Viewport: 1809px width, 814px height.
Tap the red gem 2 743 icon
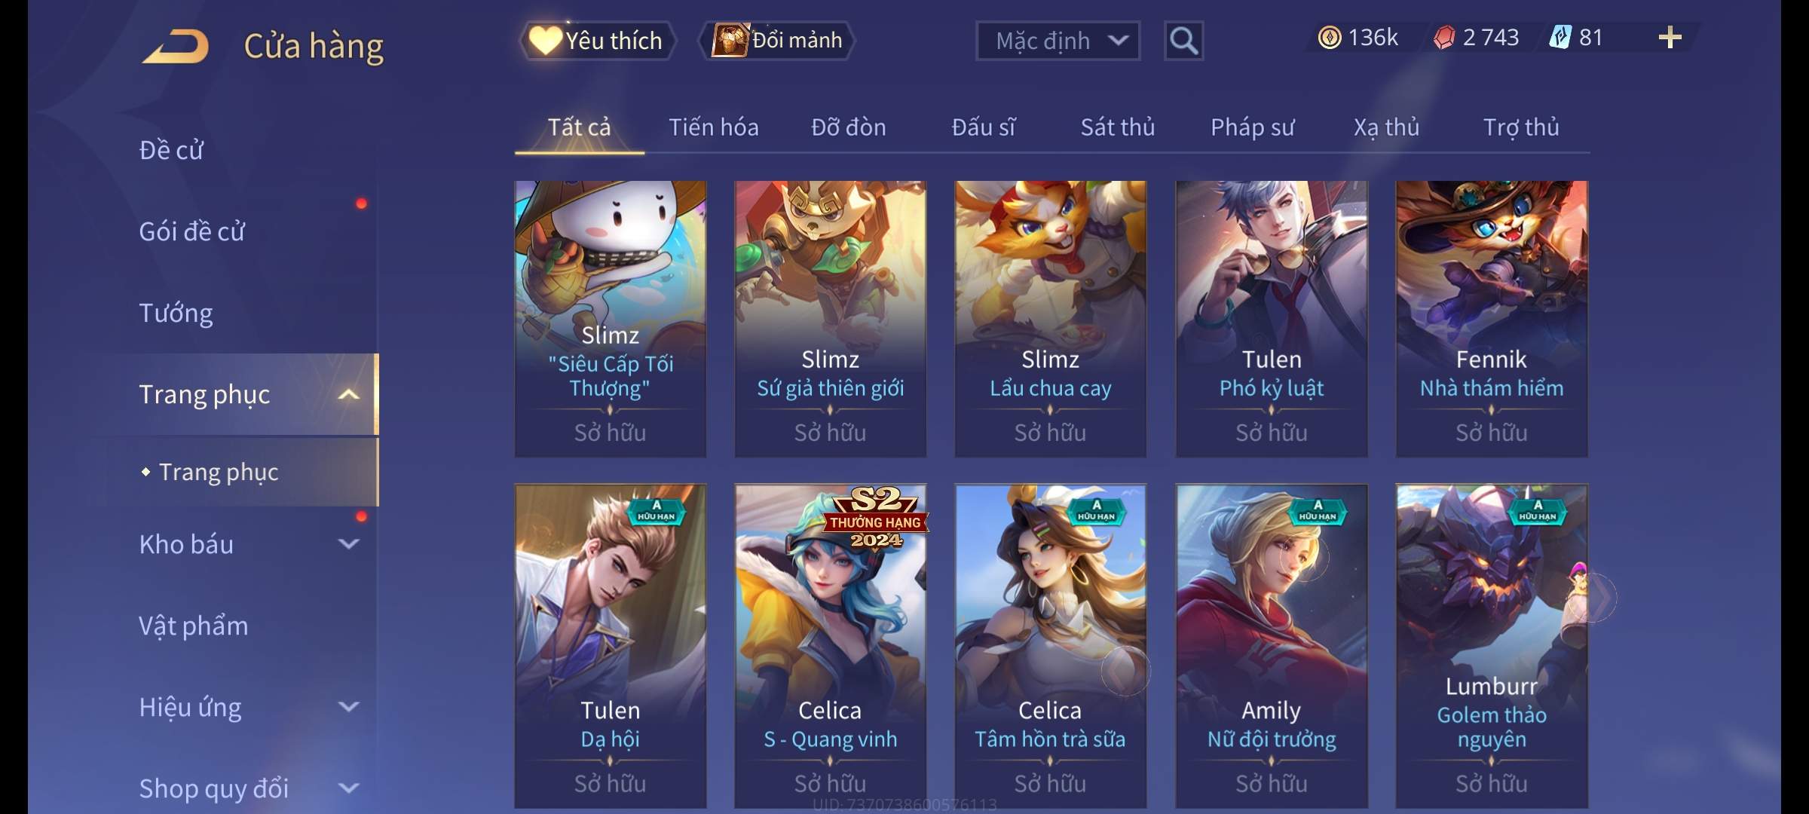coord(1443,38)
